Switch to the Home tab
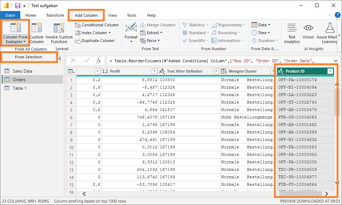 pos(31,15)
